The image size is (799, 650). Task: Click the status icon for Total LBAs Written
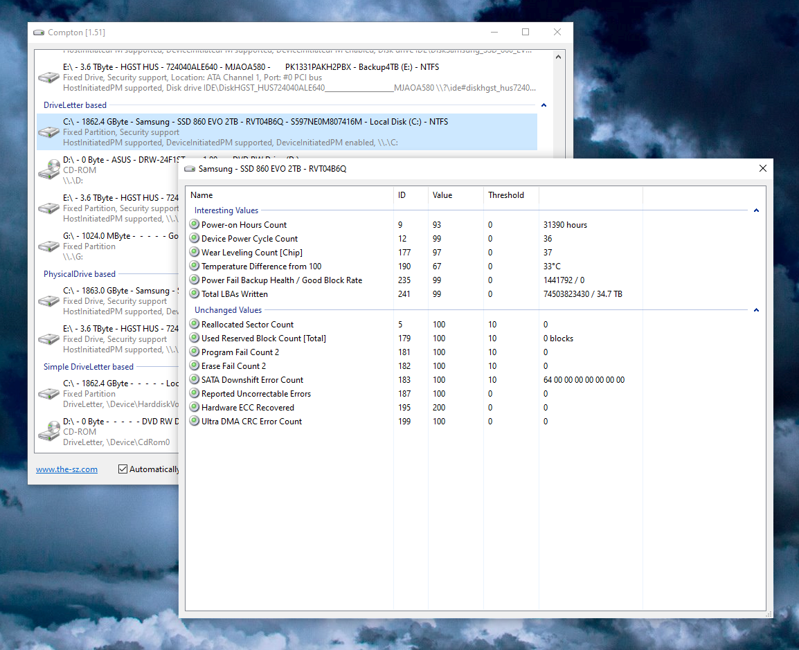[194, 294]
